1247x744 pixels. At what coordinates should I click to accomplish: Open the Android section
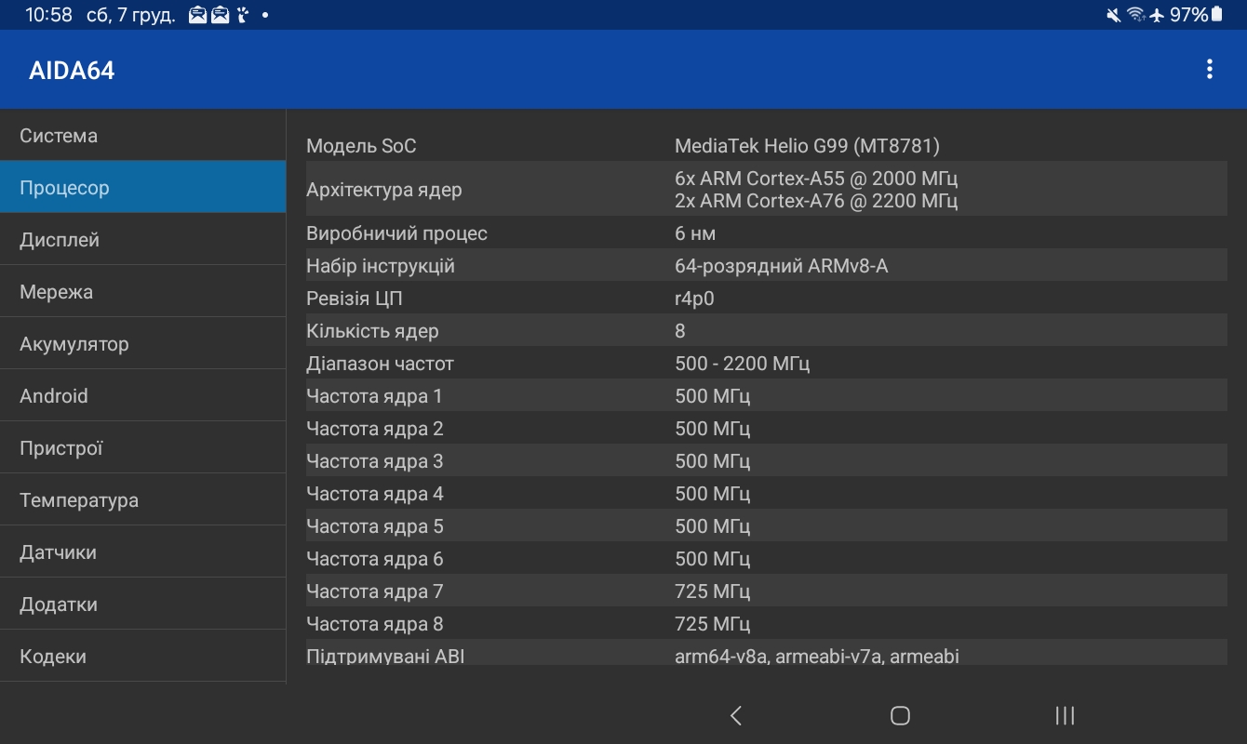pos(143,395)
